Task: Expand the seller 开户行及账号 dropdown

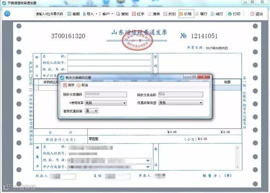Action: coord(148,167)
